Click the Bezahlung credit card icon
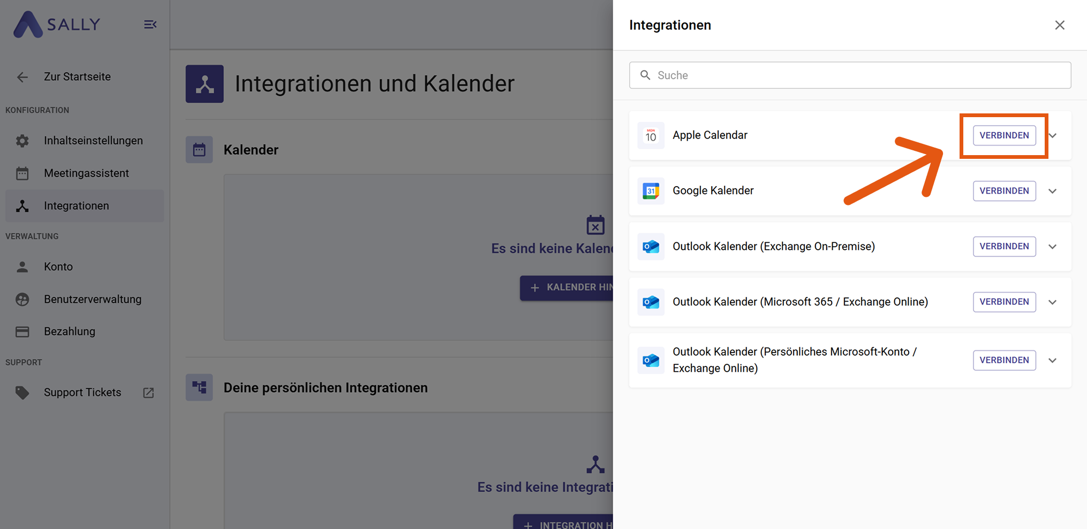This screenshot has height=529, width=1087. (22, 332)
